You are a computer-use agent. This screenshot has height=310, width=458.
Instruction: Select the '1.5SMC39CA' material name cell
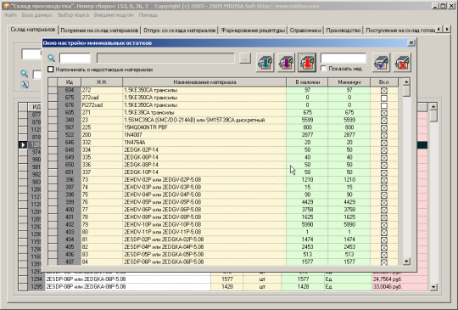[204, 120]
